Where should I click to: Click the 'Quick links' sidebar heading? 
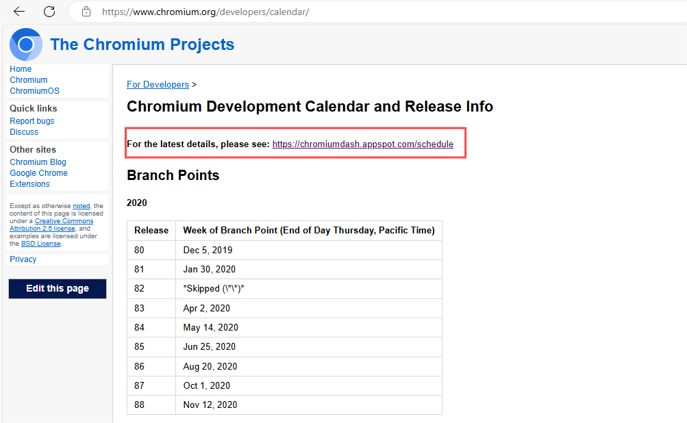point(34,108)
